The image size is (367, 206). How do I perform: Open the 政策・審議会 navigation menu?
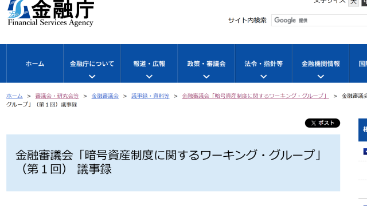tap(206, 64)
